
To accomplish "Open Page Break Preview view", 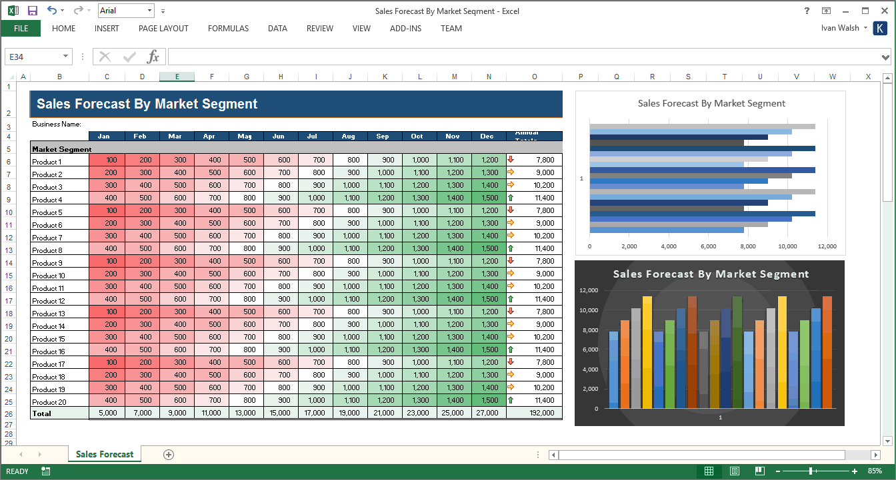I will [759, 471].
